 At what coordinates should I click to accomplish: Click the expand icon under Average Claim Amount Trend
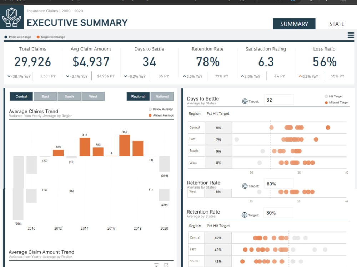(x=166, y=265)
